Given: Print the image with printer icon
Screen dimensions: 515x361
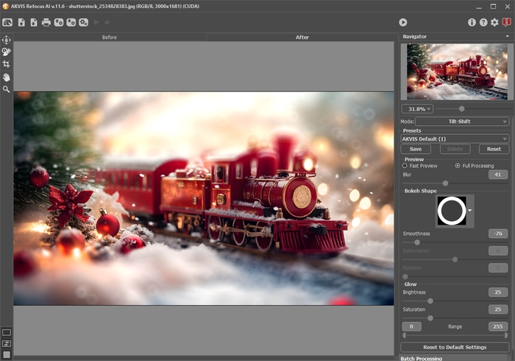Looking at the screenshot, I should [46, 22].
